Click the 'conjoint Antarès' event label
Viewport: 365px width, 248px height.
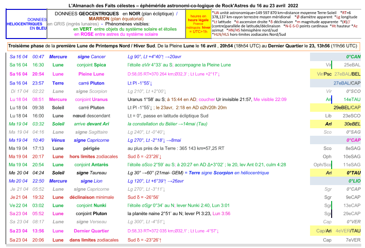coord(92,164)
